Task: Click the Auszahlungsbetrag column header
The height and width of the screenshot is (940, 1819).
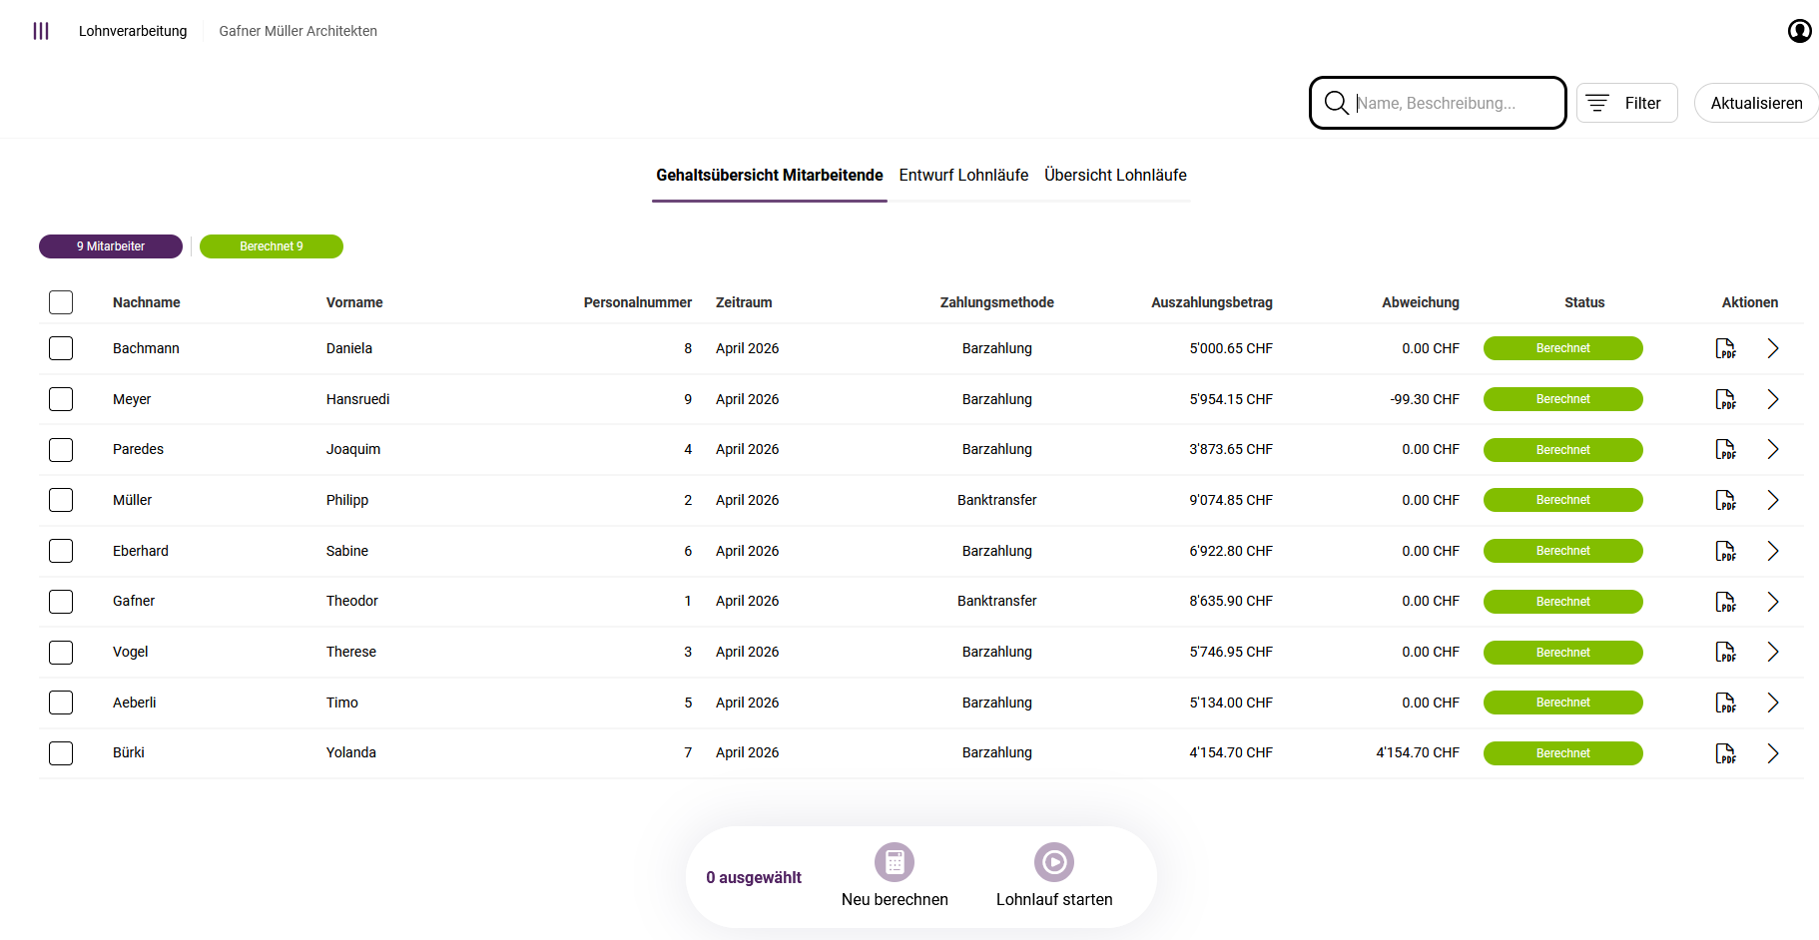Action: (1212, 302)
